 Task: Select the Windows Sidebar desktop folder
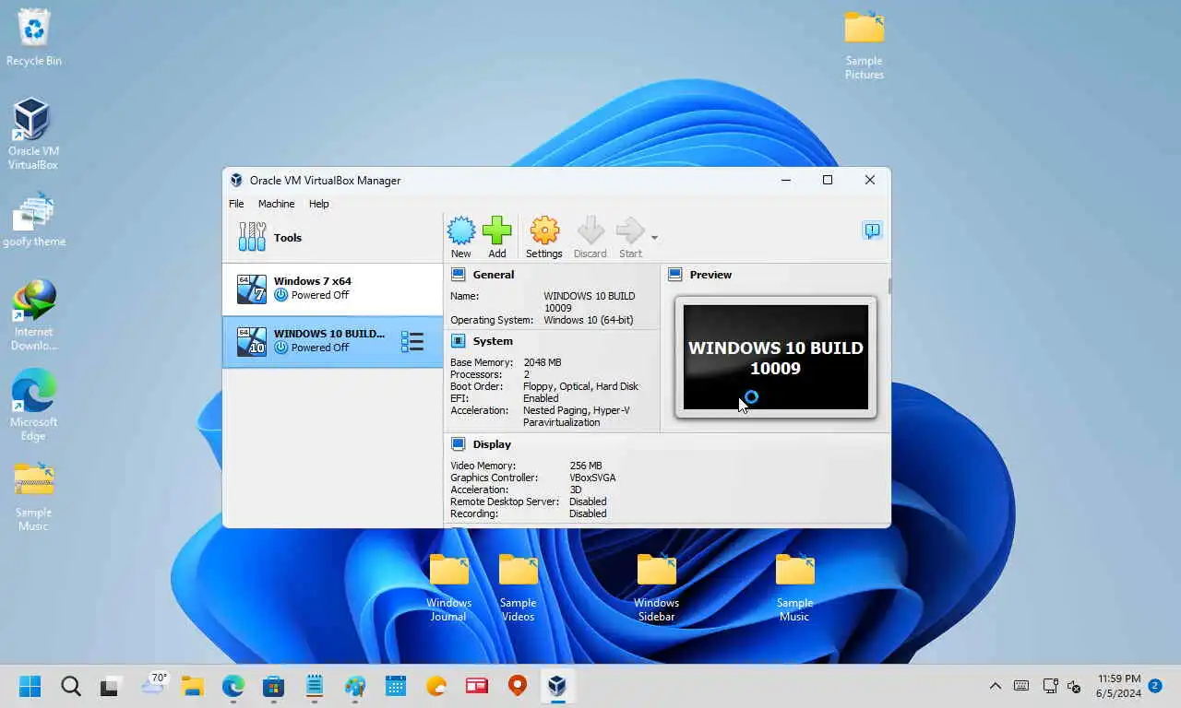(x=657, y=587)
